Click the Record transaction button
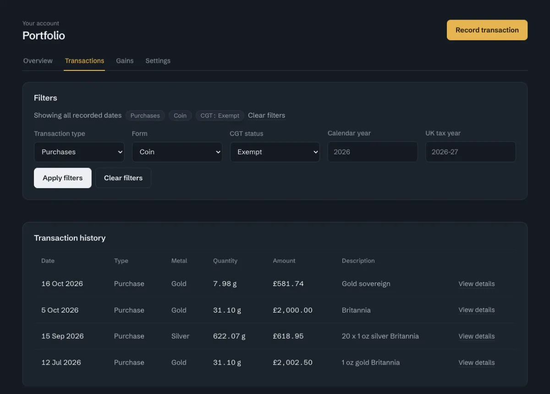Image resolution: width=550 pixels, height=394 pixels. (487, 30)
